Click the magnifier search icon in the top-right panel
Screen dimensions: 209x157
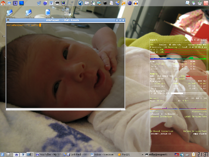(x=188, y=3)
